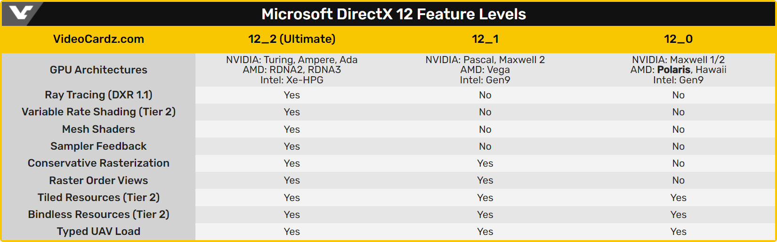777x242 pixels.
Task: Click the Conservative Rasterization row label
Action: pos(98,163)
